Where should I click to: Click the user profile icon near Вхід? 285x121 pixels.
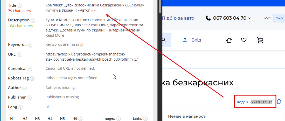pos(185,40)
